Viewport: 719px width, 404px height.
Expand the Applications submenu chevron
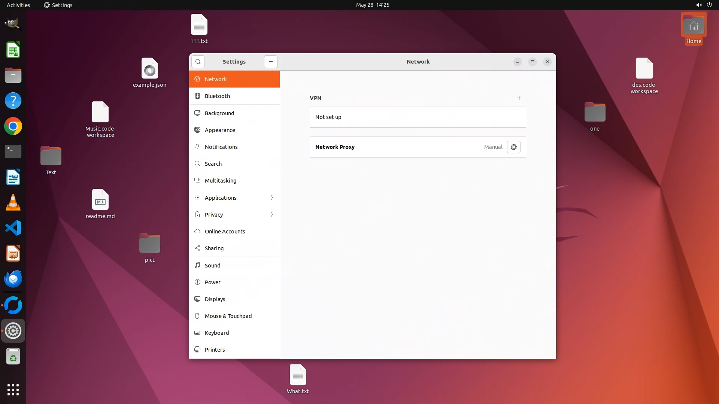point(271,198)
